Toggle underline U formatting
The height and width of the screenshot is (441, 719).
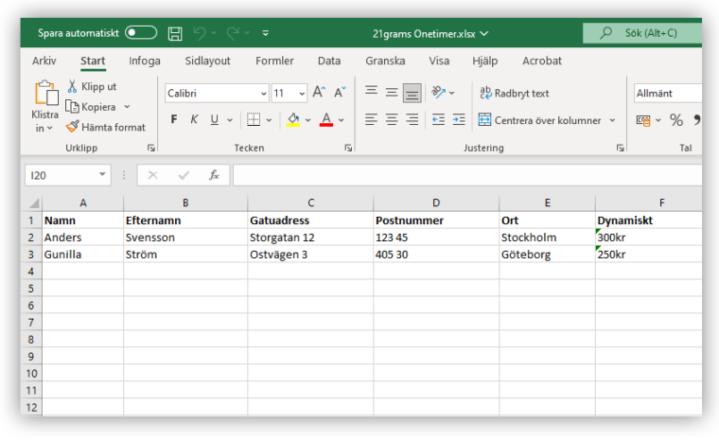(x=214, y=120)
